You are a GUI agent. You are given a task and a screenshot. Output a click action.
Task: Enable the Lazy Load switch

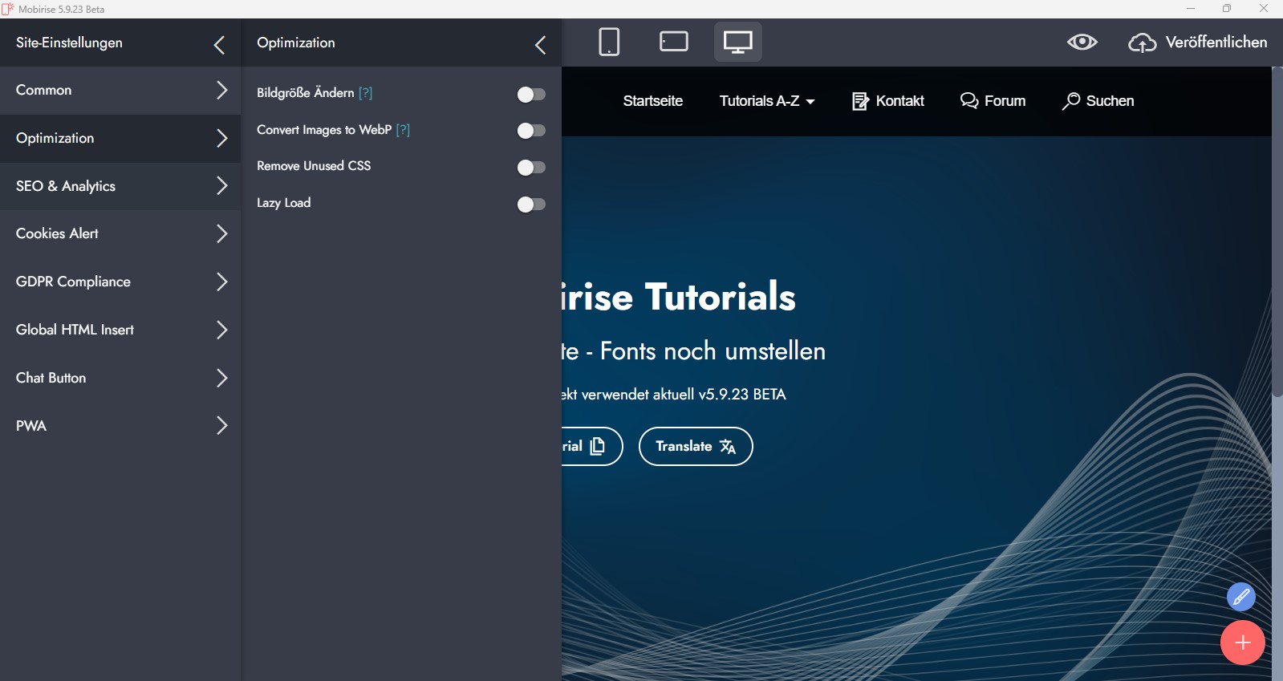click(530, 205)
